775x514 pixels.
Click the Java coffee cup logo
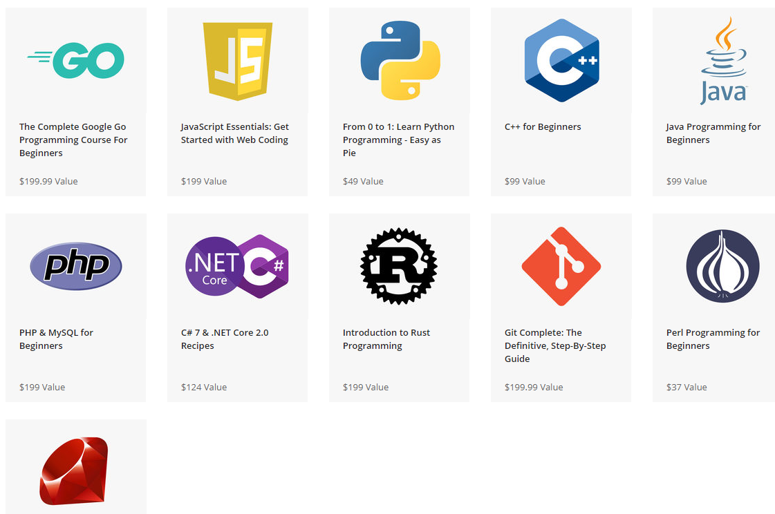(724, 60)
